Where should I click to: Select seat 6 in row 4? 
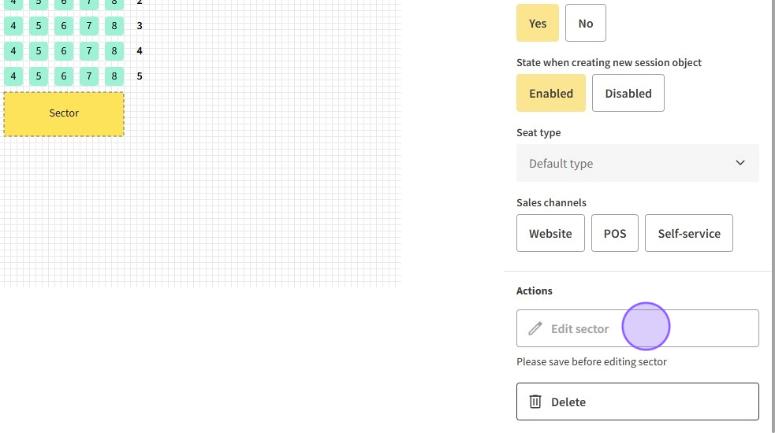tap(64, 51)
